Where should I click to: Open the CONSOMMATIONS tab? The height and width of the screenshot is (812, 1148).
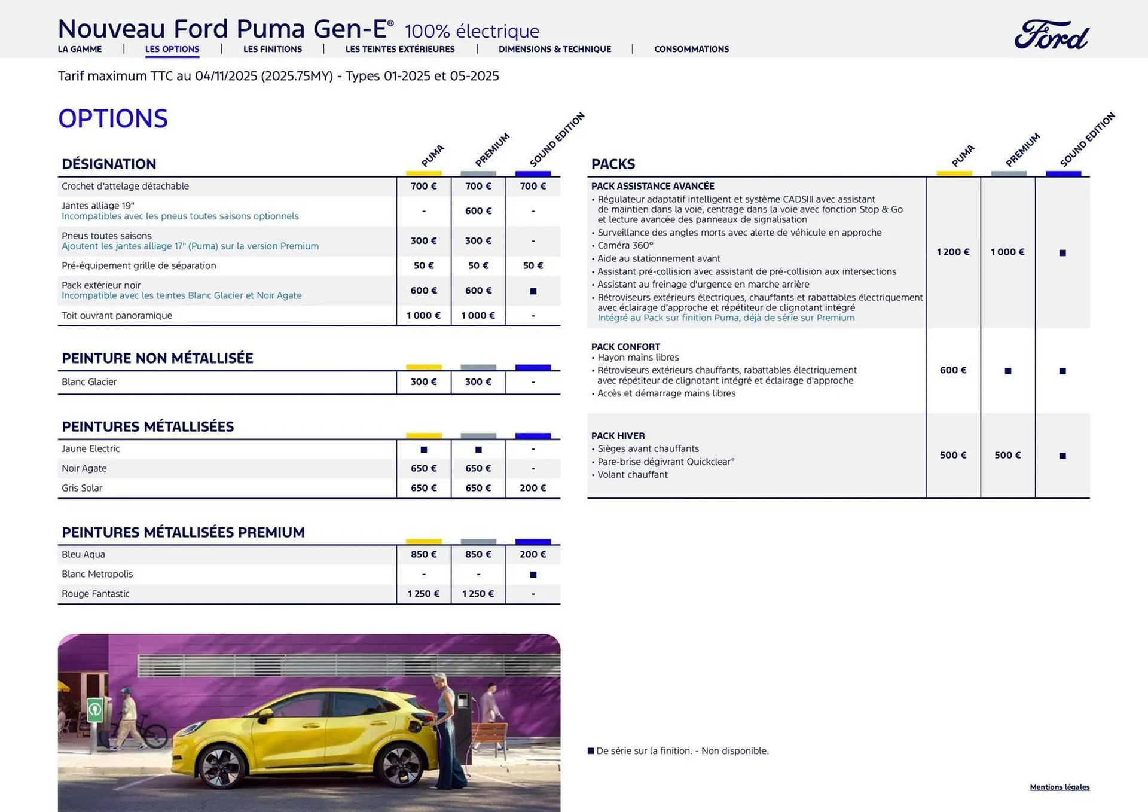(691, 49)
